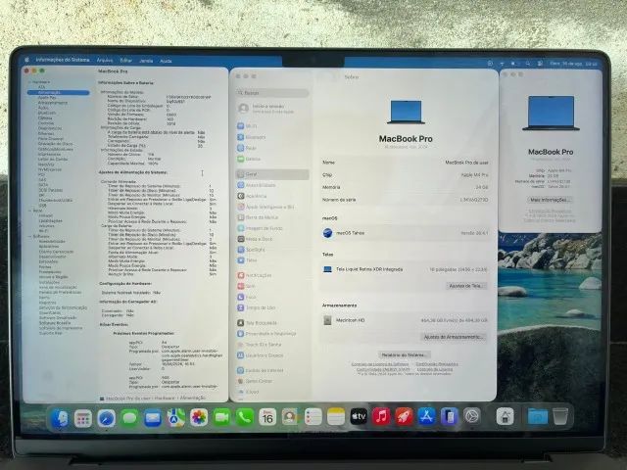
Task: Click the date and time in menu bar
Action: pos(573,64)
